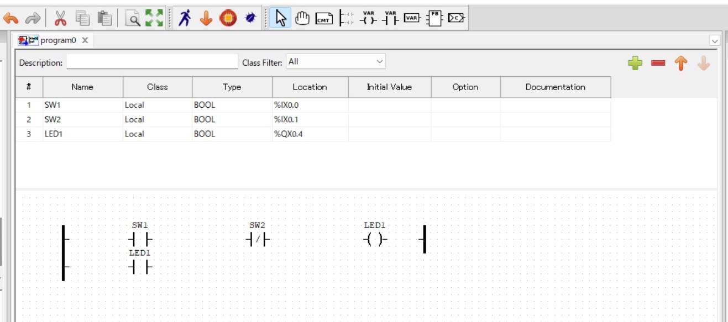Image resolution: width=728 pixels, height=322 pixels.
Task: Select the cursor/selection tool
Action: point(281,17)
